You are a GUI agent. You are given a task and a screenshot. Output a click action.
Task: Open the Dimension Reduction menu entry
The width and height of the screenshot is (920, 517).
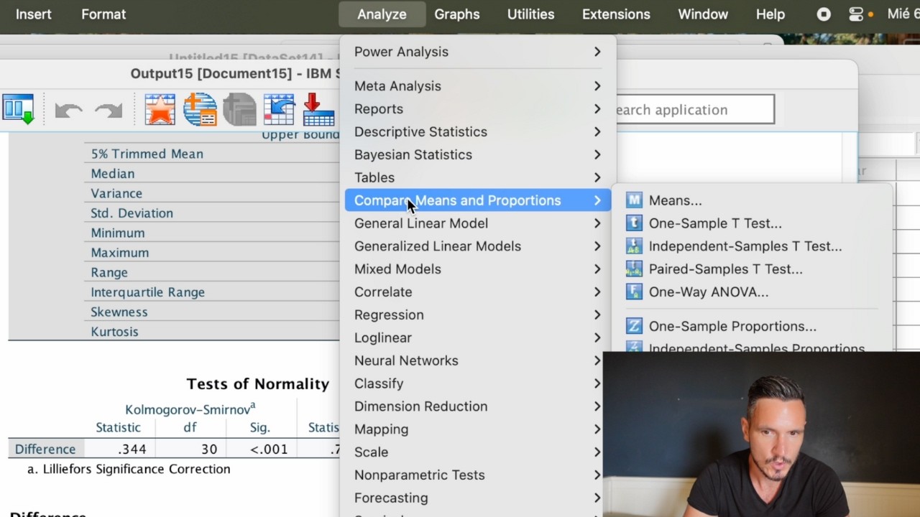coord(478,406)
